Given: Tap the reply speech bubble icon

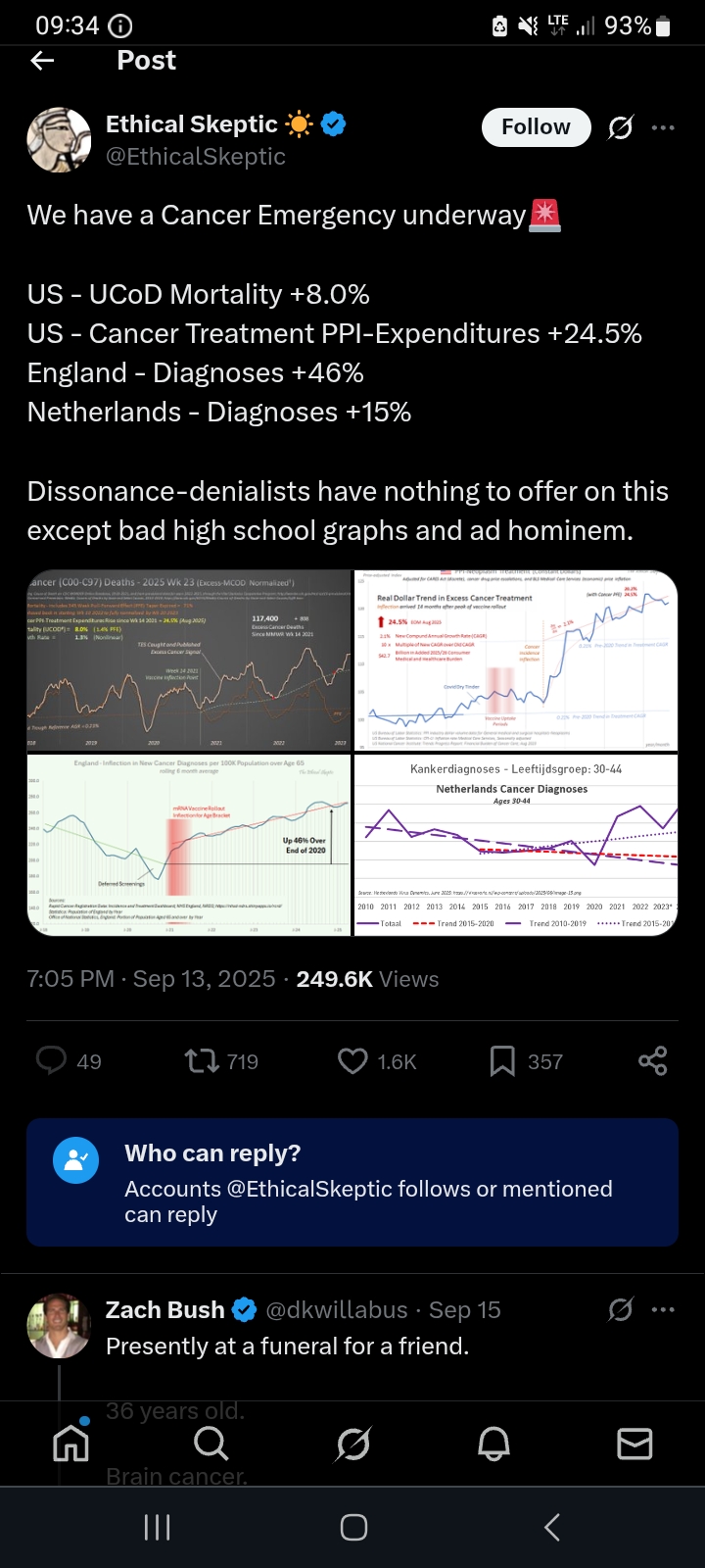Looking at the screenshot, I should [x=51, y=1061].
